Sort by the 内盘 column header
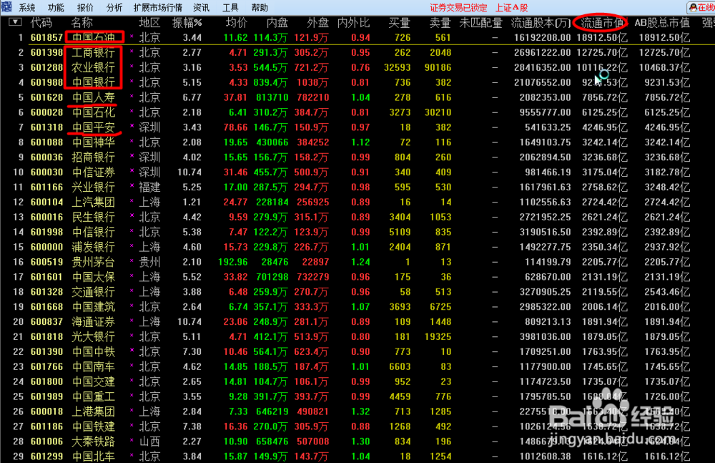This screenshot has height=463, width=715. [277, 23]
